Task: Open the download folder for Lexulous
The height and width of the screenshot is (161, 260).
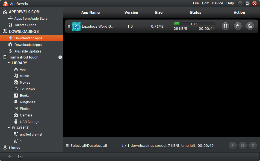Action: click(250, 26)
